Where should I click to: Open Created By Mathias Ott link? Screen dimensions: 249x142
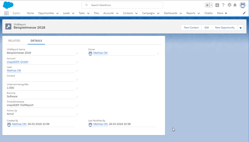19,124
